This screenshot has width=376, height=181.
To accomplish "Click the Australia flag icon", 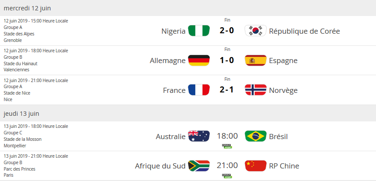I will (199, 137).
